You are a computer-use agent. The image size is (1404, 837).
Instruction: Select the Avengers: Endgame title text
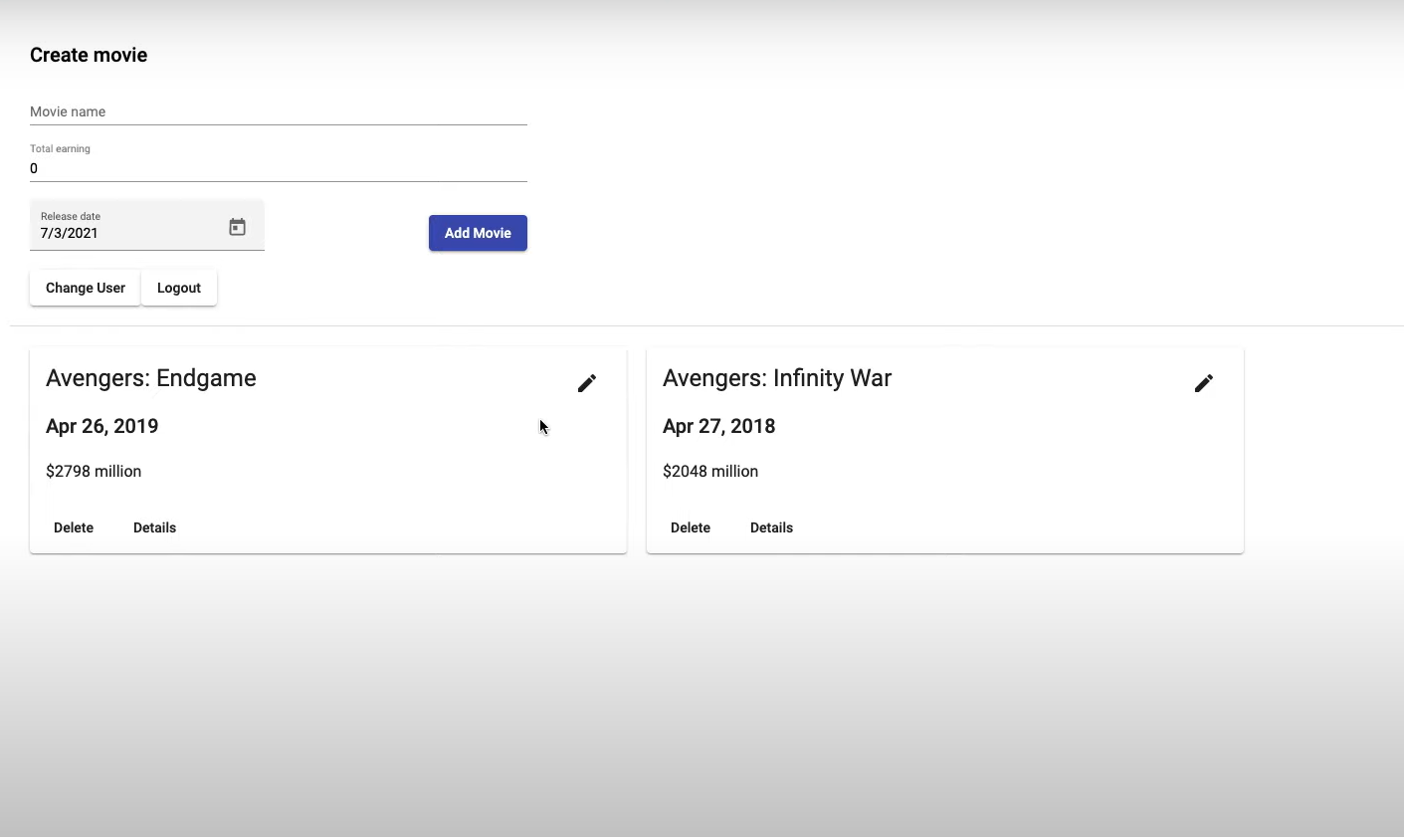[x=151, y=378]
